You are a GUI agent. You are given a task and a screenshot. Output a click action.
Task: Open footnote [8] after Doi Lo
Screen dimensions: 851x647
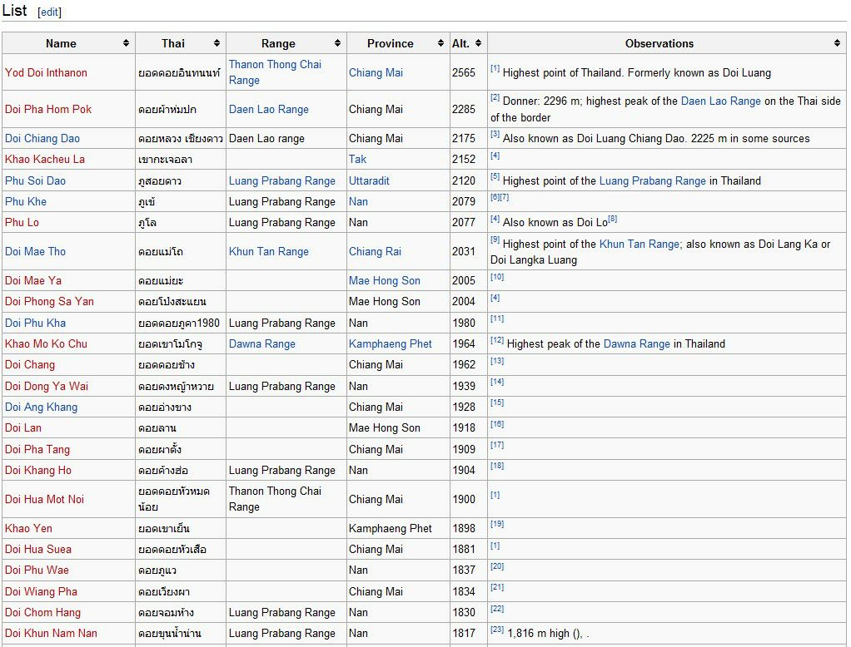pyautogui.click(x=612, y=219)
